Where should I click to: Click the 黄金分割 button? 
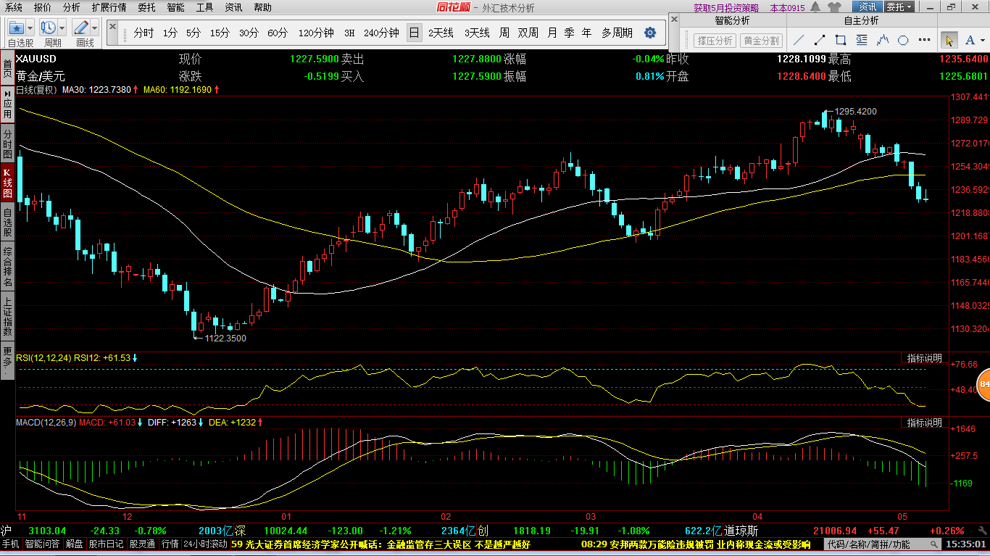[x=761, y=41]
